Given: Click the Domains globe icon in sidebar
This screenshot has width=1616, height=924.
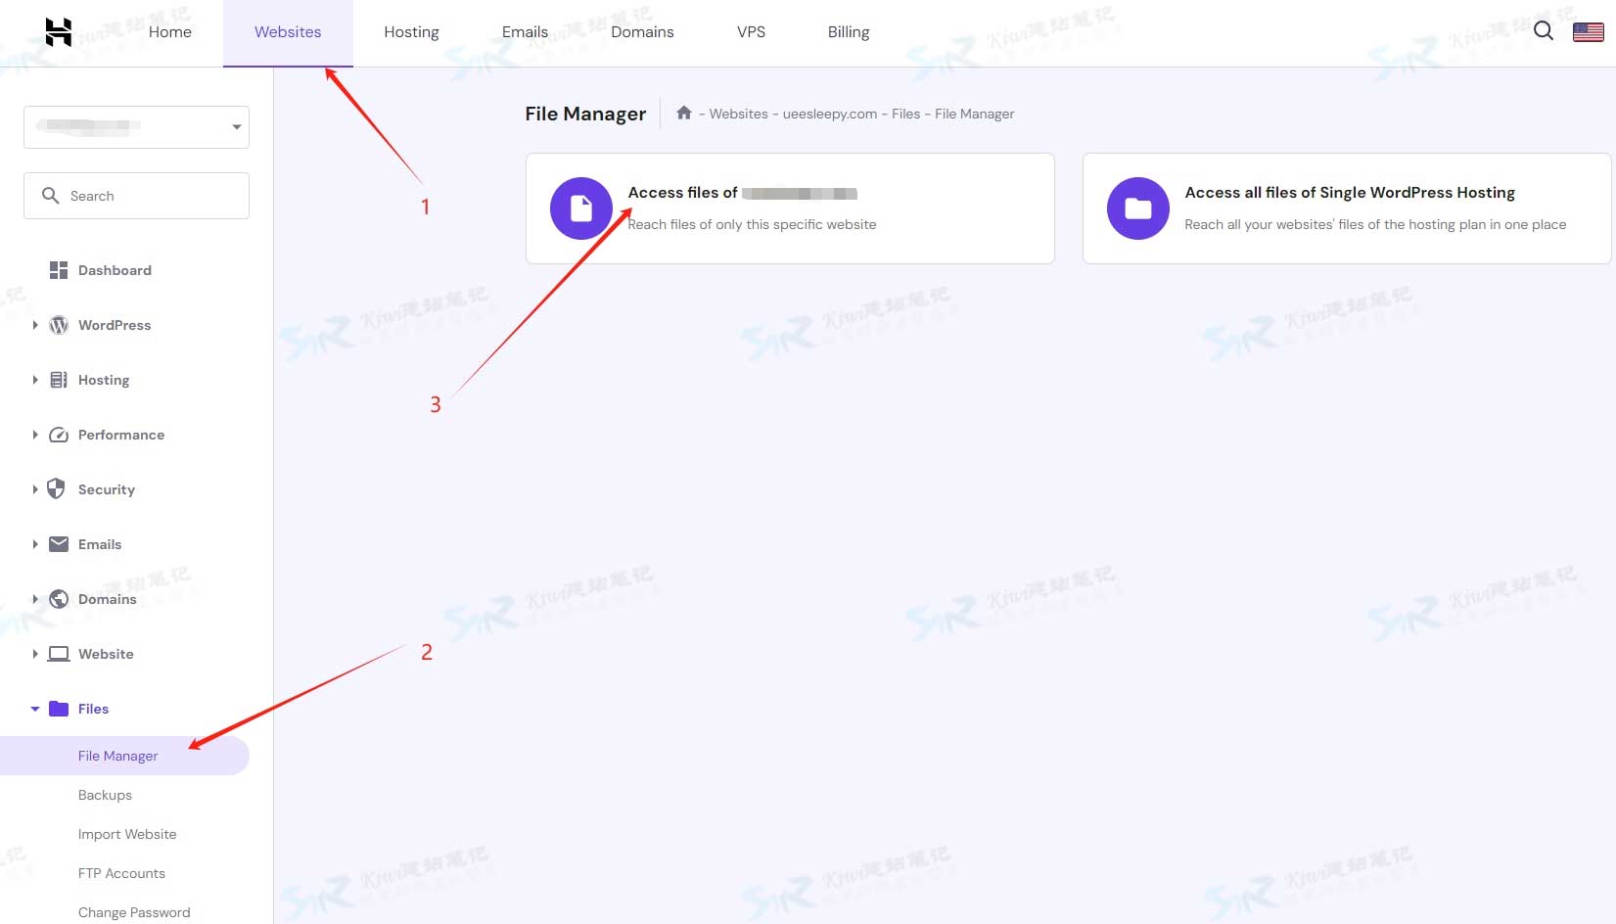Looking at the screenshot, I should (x=59, y=599).
